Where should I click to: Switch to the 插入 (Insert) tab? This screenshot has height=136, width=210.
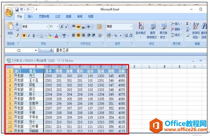30,16
